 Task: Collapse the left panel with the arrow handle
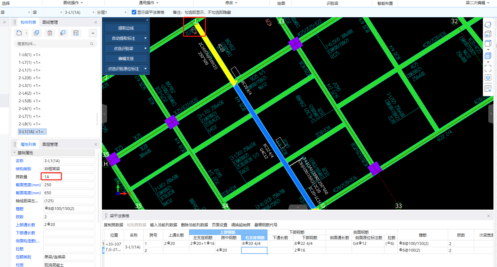click(104, 114)
